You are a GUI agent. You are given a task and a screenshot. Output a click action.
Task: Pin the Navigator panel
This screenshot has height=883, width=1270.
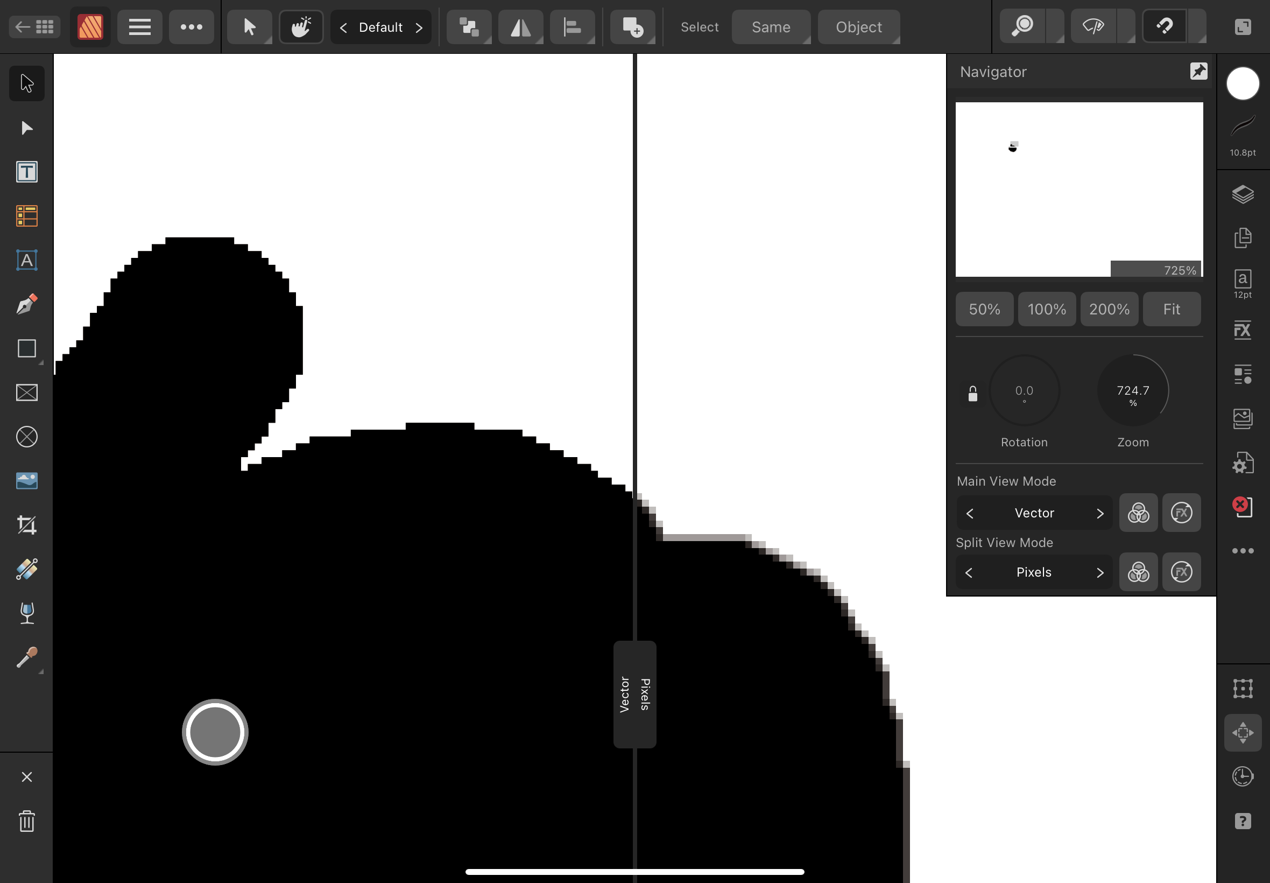click(x=1198, y=71)
